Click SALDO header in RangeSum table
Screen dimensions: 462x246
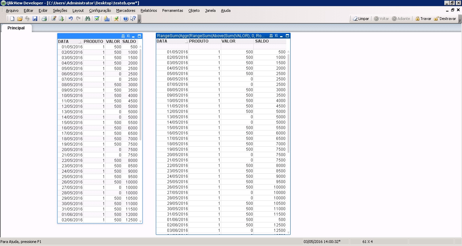click(270, 41)
